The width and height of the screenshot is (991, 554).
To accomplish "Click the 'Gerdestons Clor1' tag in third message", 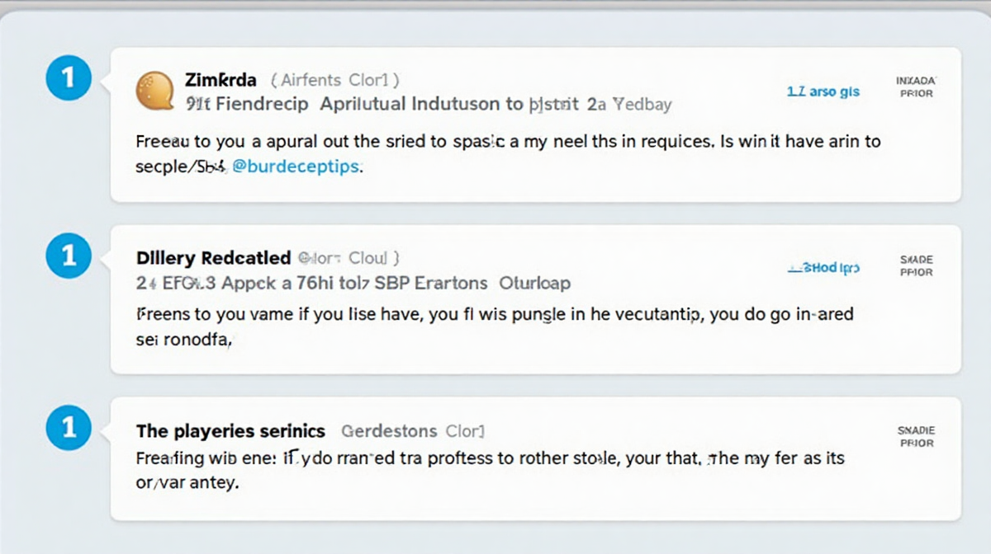I will point(413,432).
